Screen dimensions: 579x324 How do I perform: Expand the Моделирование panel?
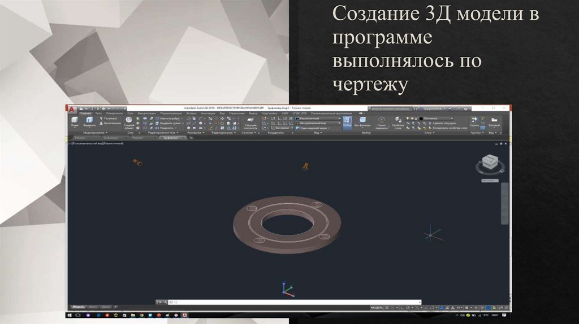(95, 133)
